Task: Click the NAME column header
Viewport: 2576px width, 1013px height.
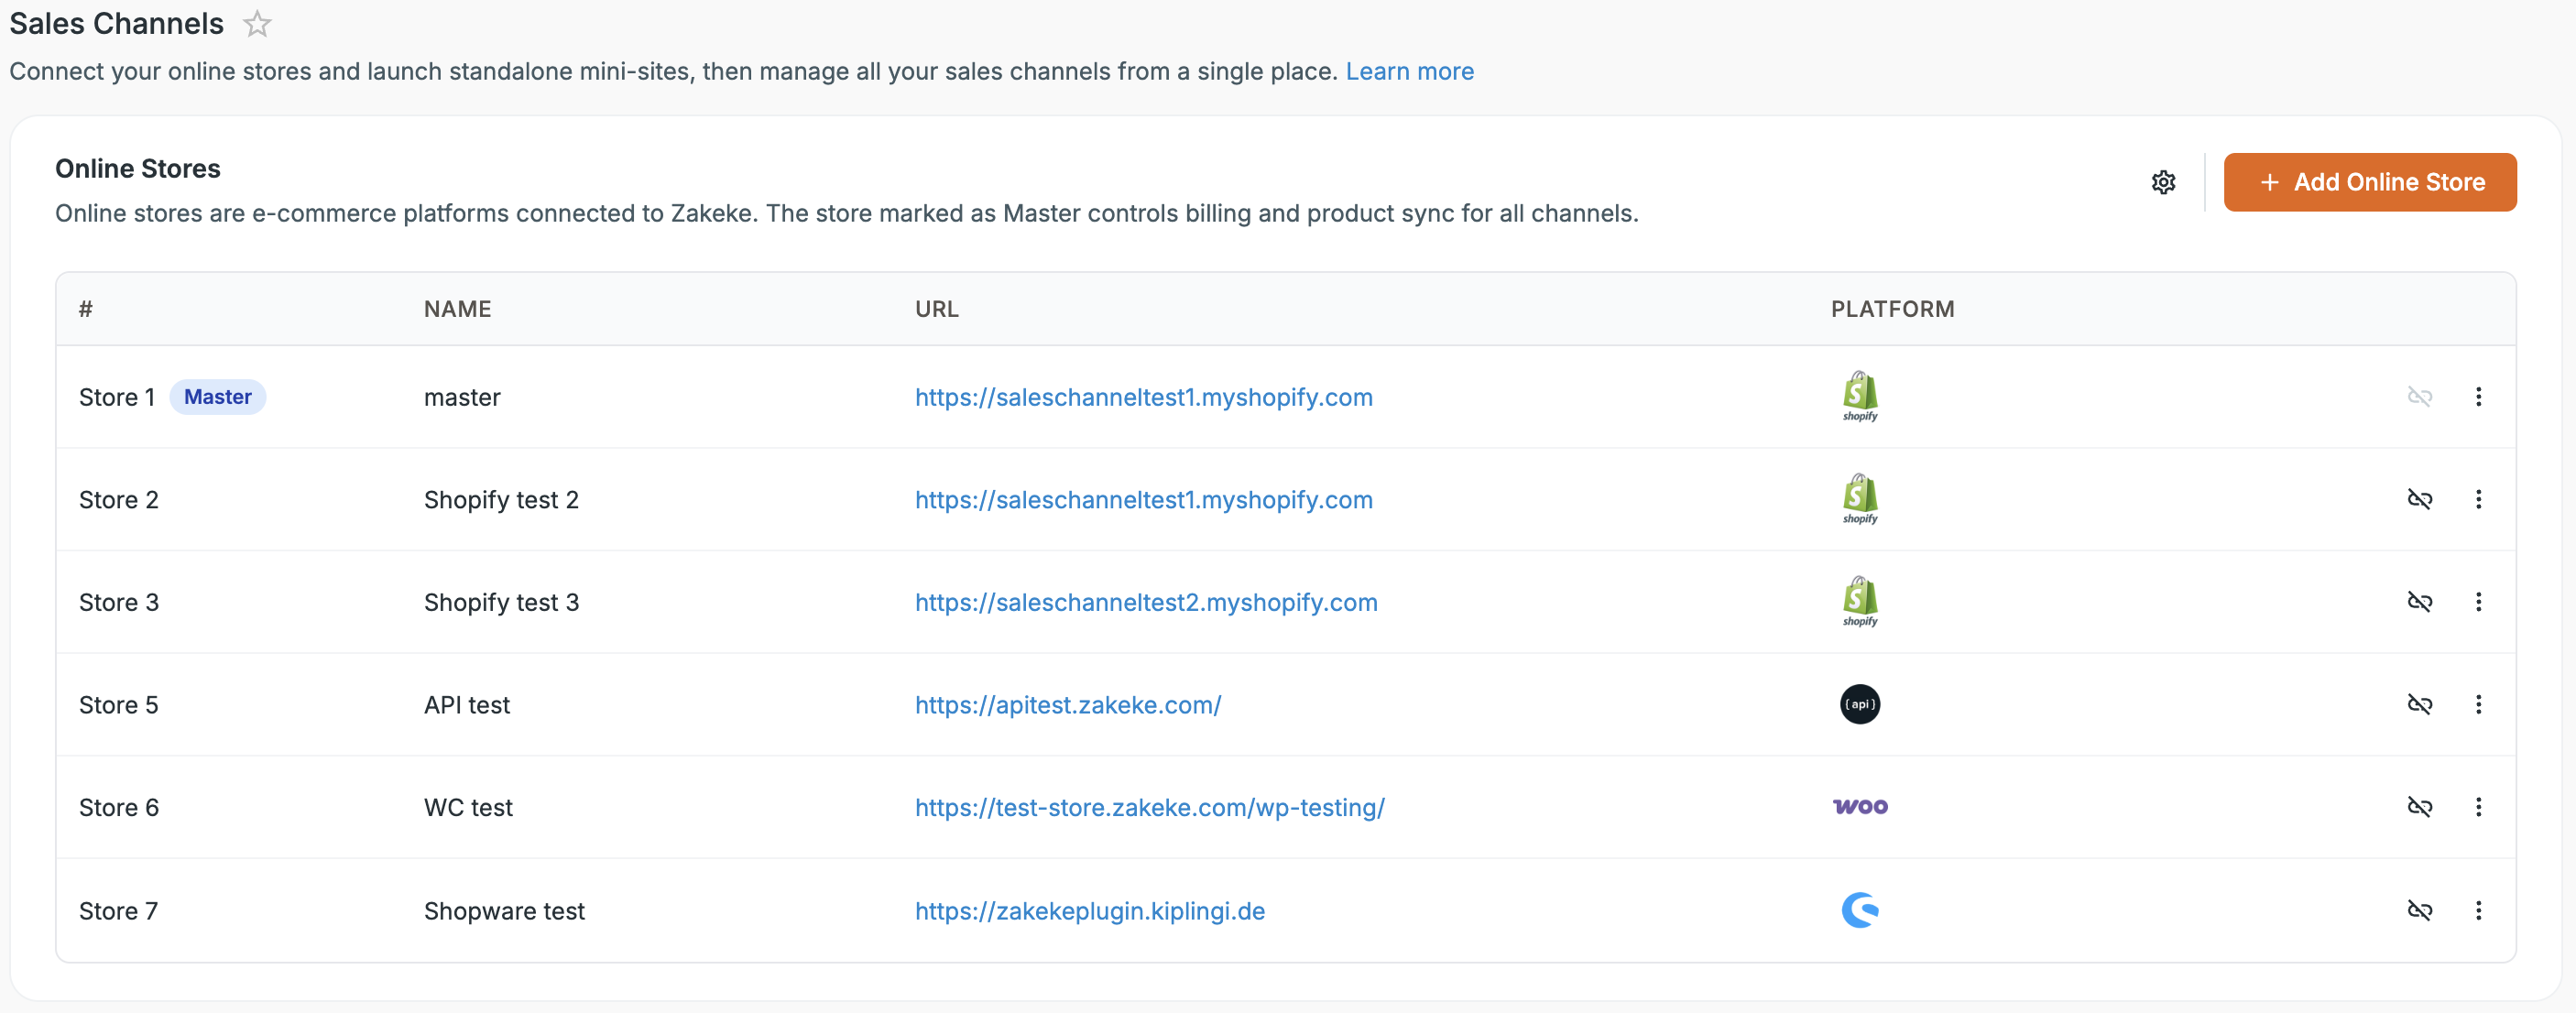Action: [457, 309]
